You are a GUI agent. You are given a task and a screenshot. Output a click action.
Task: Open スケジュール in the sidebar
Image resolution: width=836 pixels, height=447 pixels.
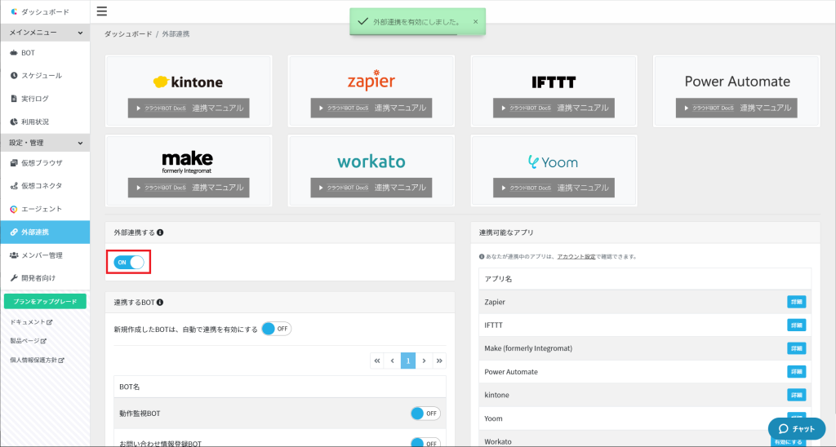tap(46, 76)
